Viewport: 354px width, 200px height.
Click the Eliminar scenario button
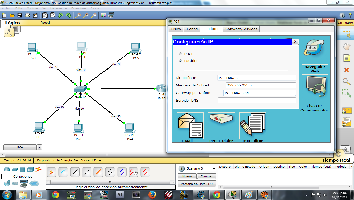pos(207,176)
